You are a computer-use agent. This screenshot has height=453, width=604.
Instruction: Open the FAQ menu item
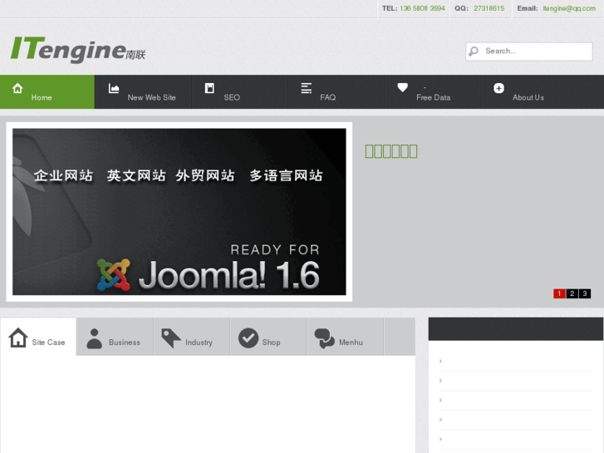tap(336, 91)
